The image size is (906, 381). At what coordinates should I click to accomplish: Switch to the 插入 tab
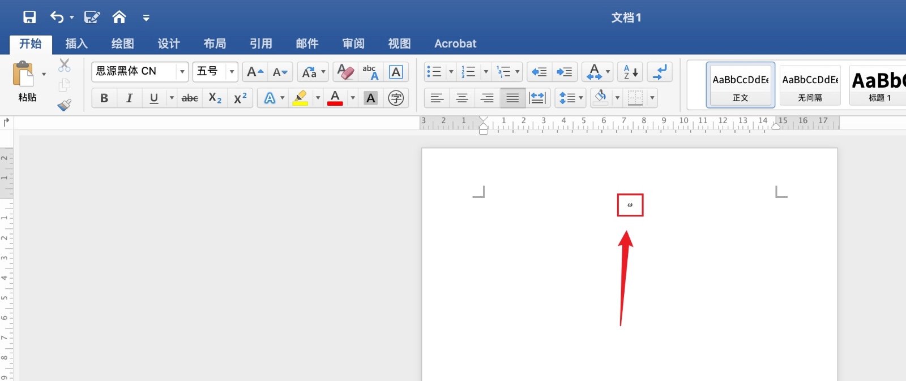point(76,44)
